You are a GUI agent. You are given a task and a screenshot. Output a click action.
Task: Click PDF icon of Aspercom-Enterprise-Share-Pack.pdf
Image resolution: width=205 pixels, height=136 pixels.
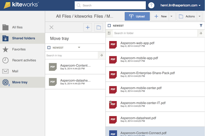[113, 74]
